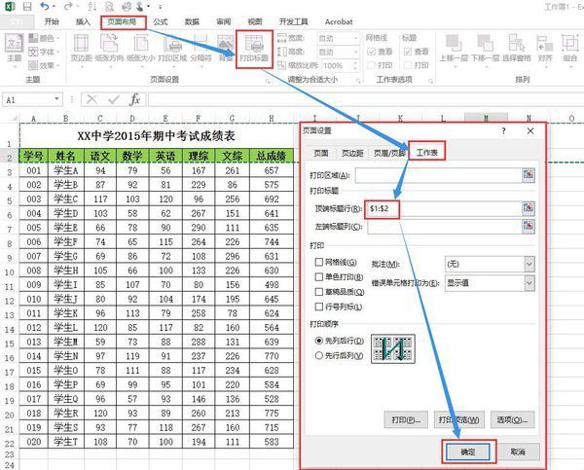Click the Print (打印) button in dialog
Viewport: 584px width, 470px height.
406,419
